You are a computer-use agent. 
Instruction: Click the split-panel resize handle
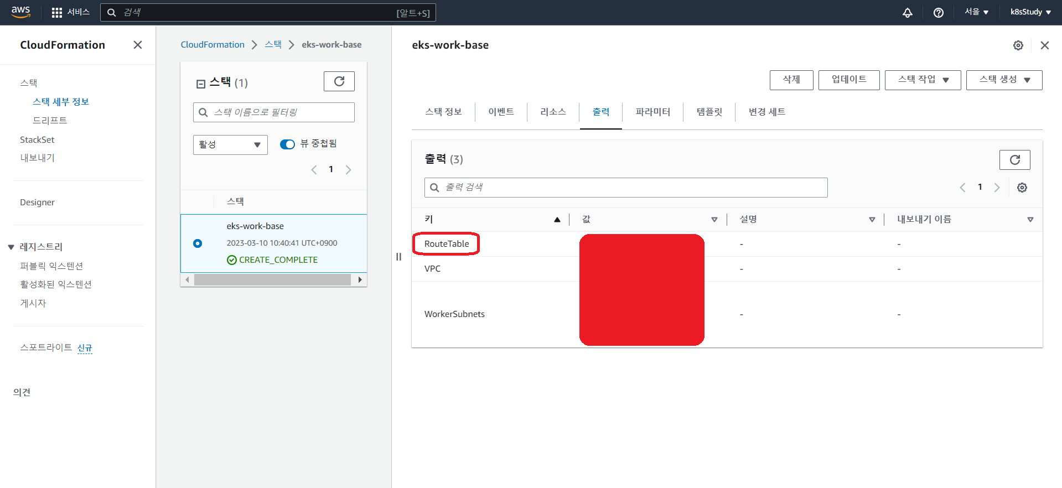(398, 257)
